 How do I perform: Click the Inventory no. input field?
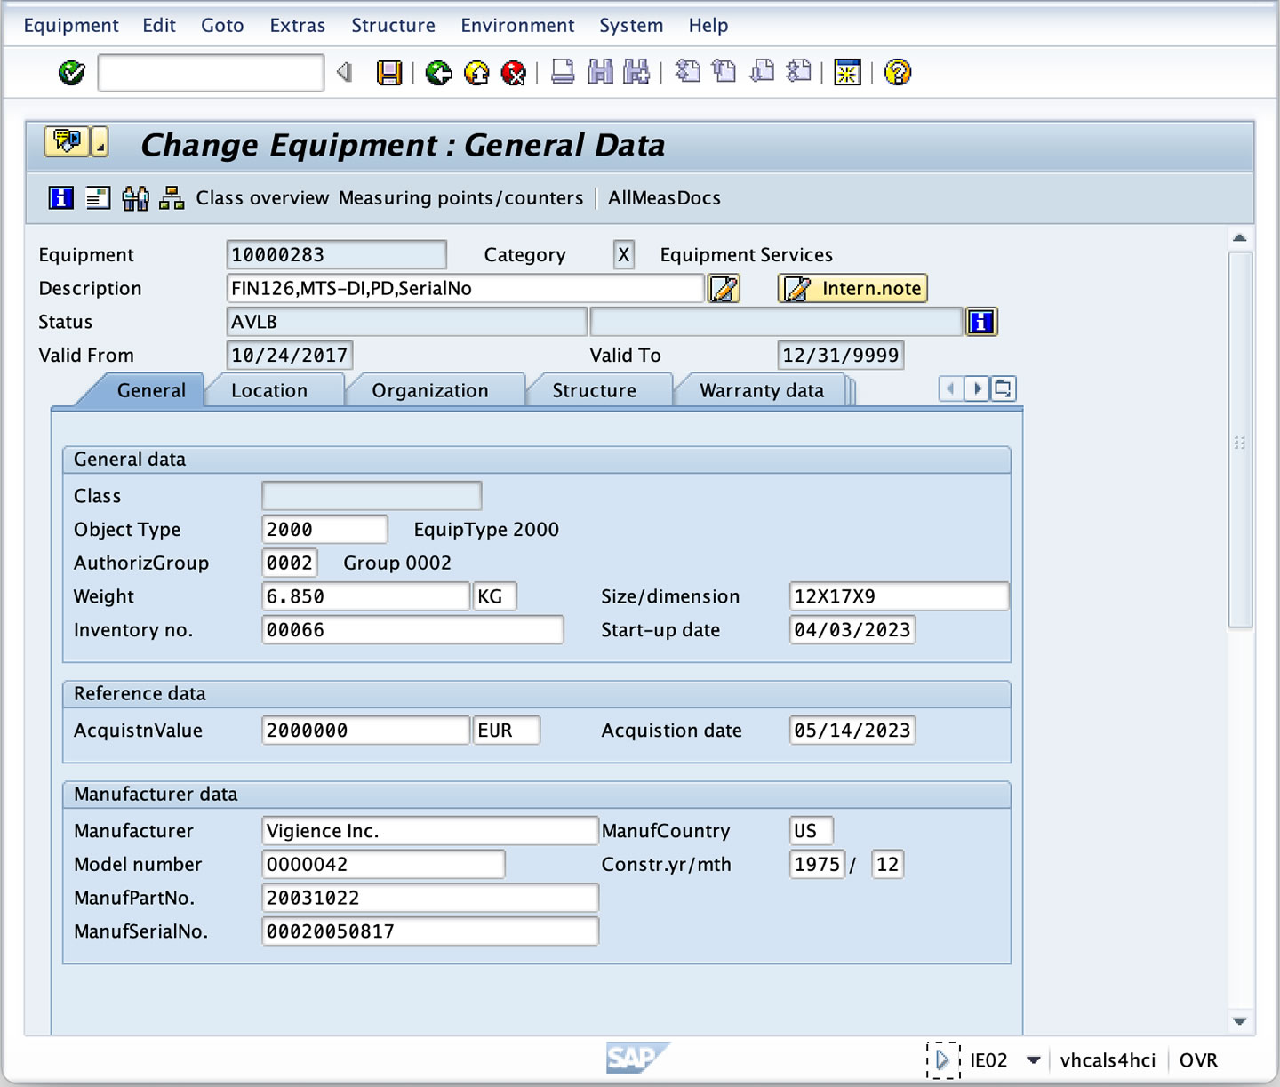click(412, 629)
